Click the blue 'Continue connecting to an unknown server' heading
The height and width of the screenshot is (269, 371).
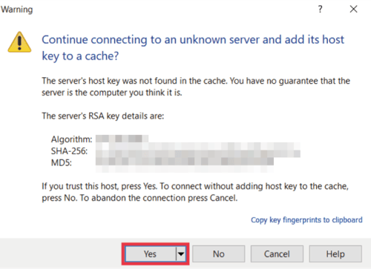point(193,47)
